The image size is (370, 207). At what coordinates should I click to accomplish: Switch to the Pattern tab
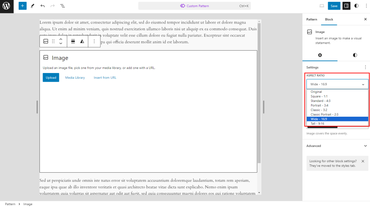[x=311, y=19]
